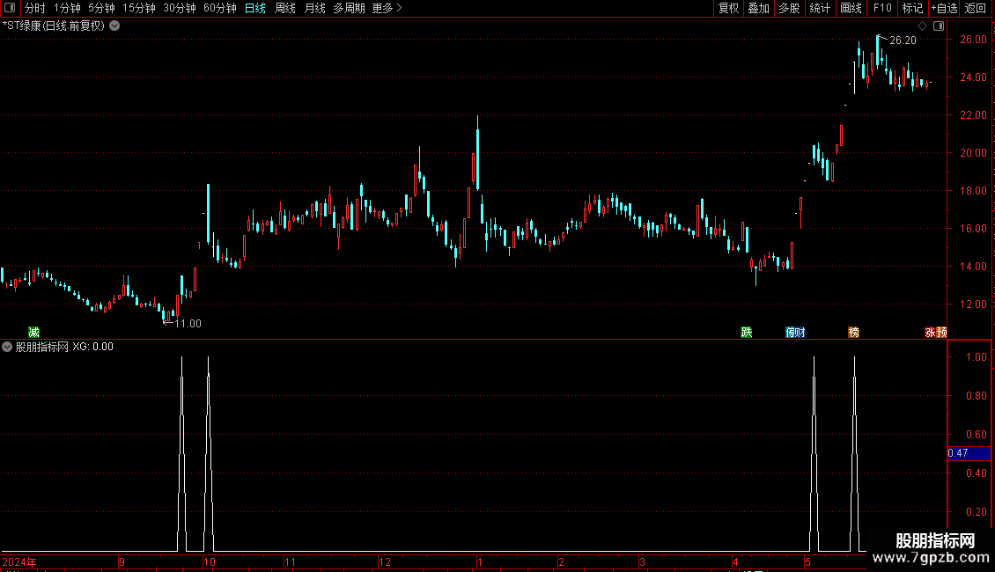This screenshot has height=572, width=995.
Task: Switch to the 15分钟 period
Action: click(138, 8)
